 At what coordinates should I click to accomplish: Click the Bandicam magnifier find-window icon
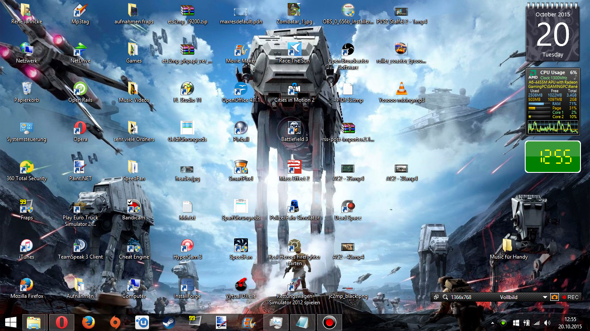pyautogui.click(x=445, y=297)
